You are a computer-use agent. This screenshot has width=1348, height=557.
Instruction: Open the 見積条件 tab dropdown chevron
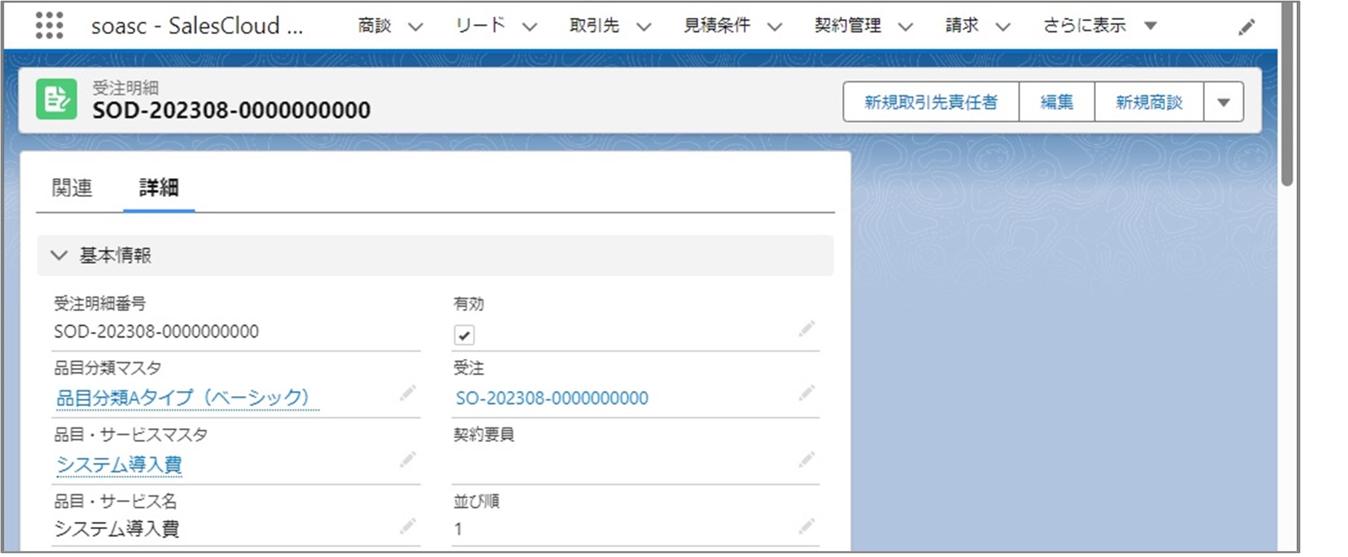pyautogui.click(x=774, y=27)
